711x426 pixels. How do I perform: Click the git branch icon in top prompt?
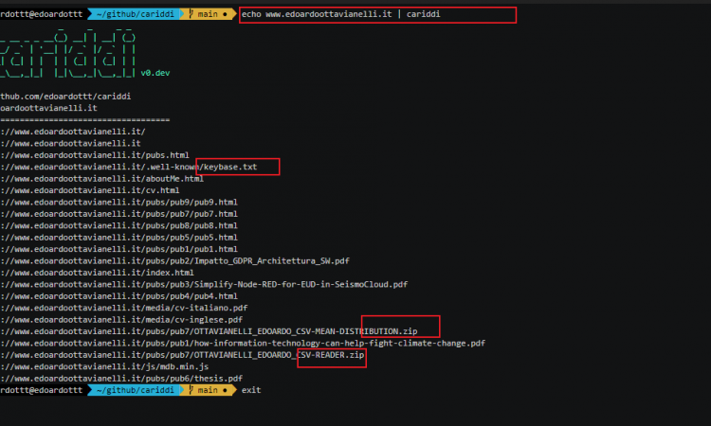coord(191,14)
